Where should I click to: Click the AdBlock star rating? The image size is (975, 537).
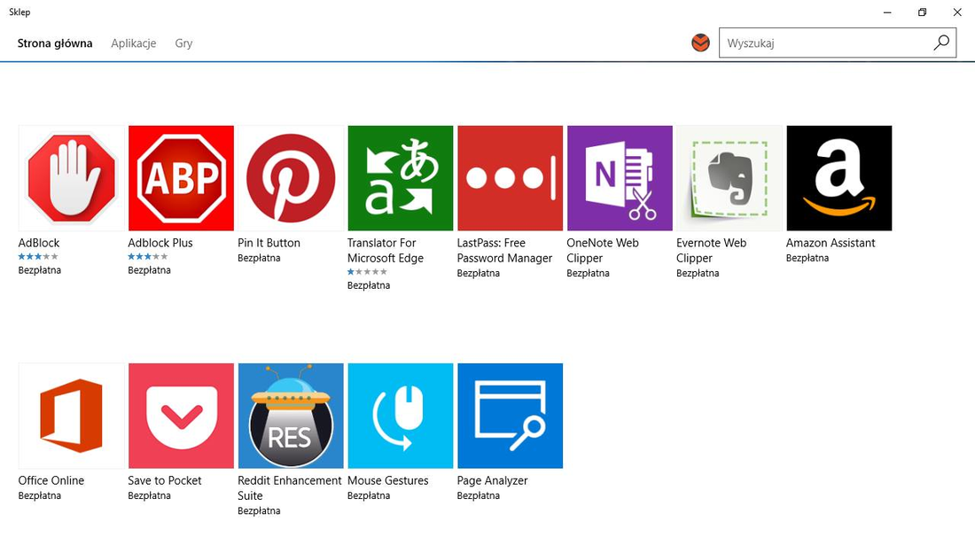[38, 257]
